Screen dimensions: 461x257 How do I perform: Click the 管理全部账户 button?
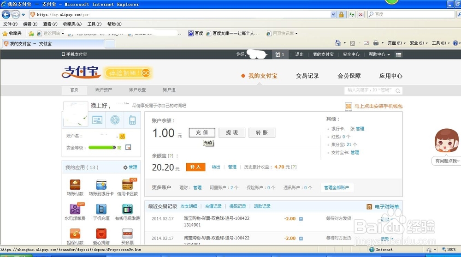(x=337, y=187)
